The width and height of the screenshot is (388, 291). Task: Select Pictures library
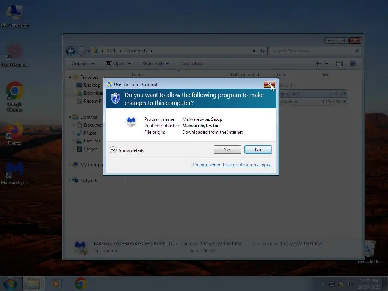coord(89,141)
